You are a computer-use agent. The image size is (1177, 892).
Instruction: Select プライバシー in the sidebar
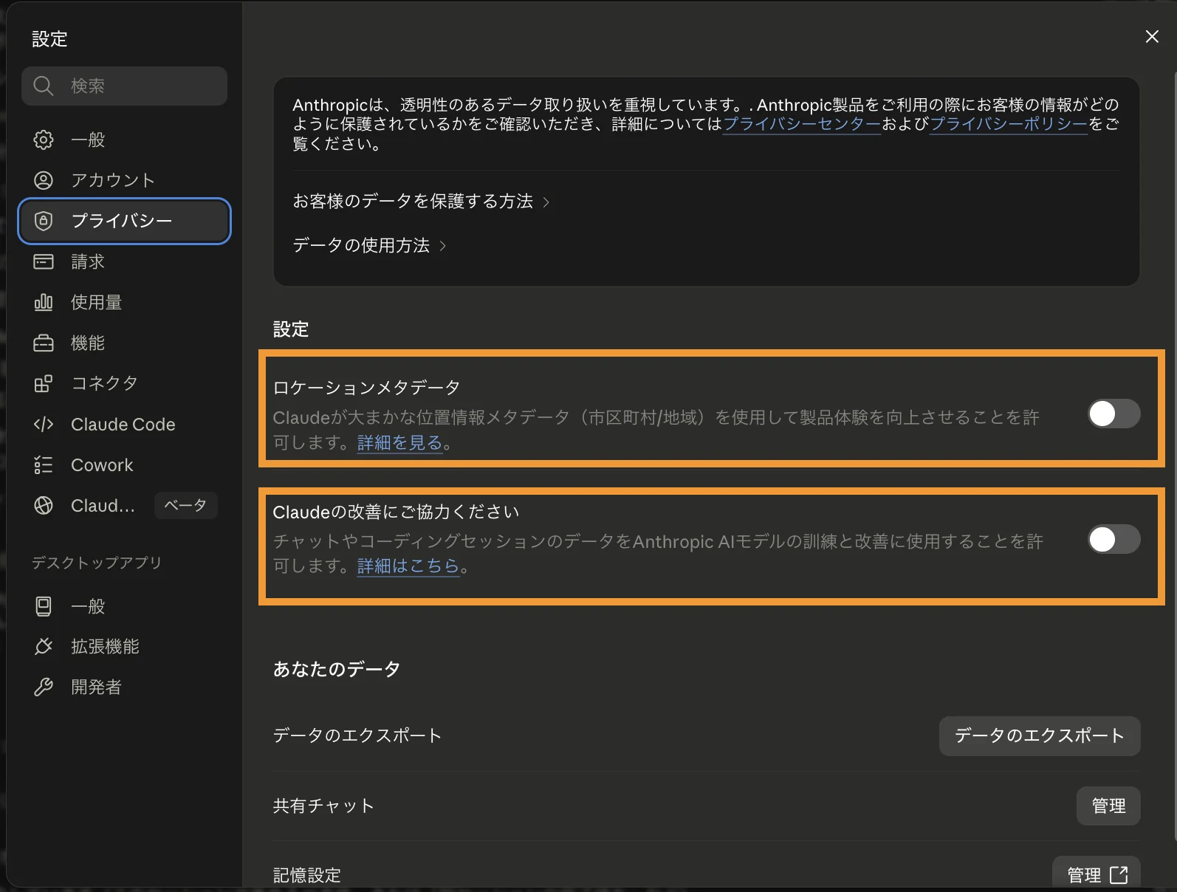coord(124,221)
